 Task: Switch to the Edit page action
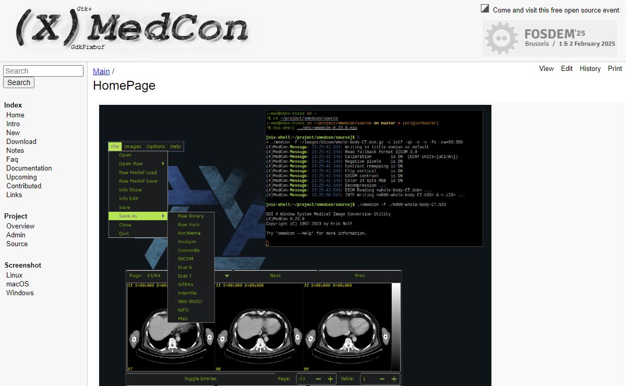coord(567,68)
